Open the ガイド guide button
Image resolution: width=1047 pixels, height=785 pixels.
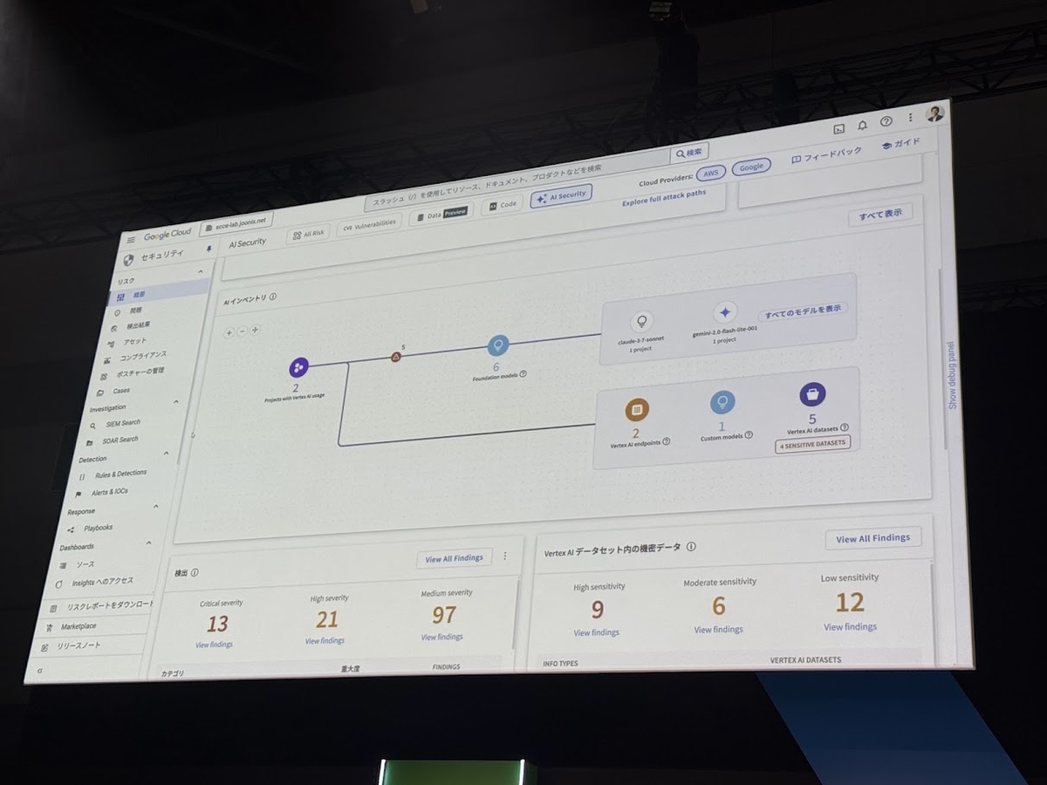(x=900, y=143)
